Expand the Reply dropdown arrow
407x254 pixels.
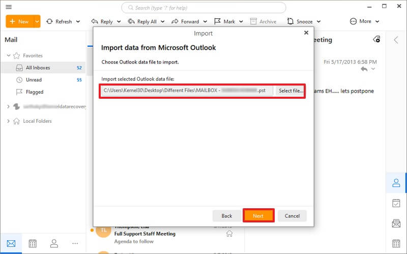tap(119, 21)
